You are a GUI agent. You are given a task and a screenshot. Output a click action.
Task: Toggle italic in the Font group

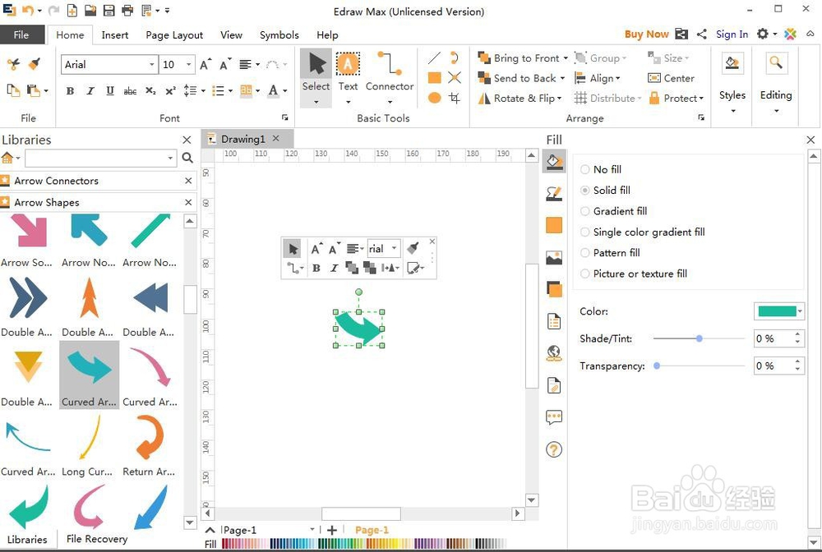pos(90,90)
